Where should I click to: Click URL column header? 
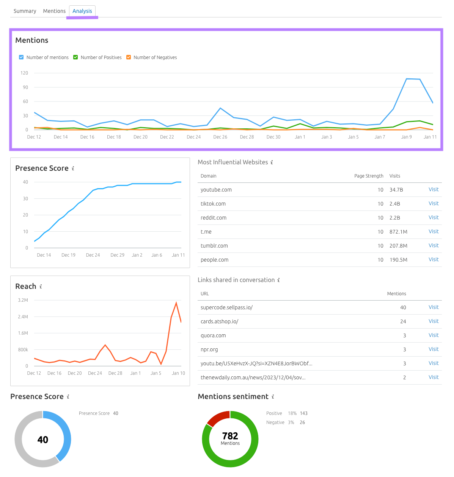coord(205,294)
